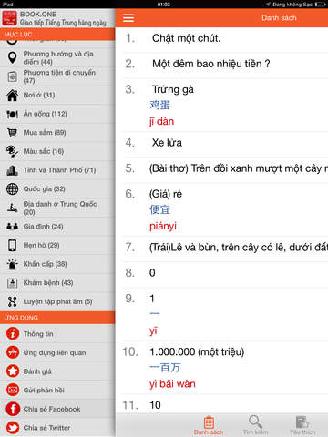This screenshot has width=328, height=437.
Task: Tap the house icon for Nơi ở
Action: [12, 96]
